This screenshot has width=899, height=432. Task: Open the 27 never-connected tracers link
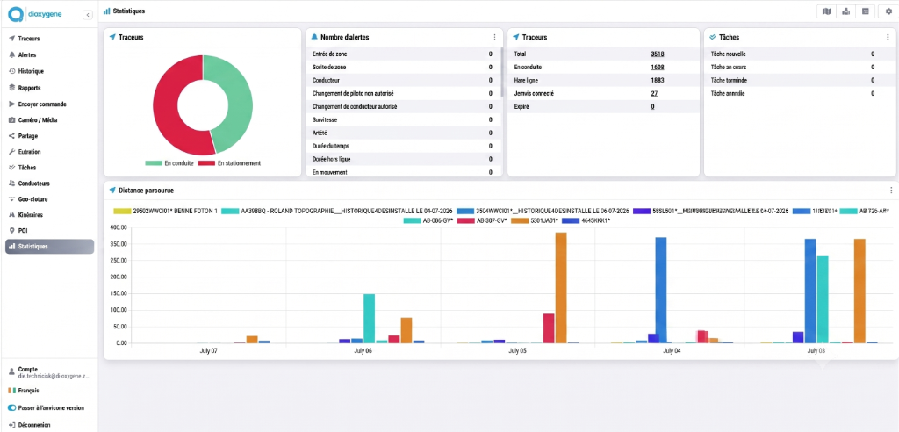[x=654, y=94]
